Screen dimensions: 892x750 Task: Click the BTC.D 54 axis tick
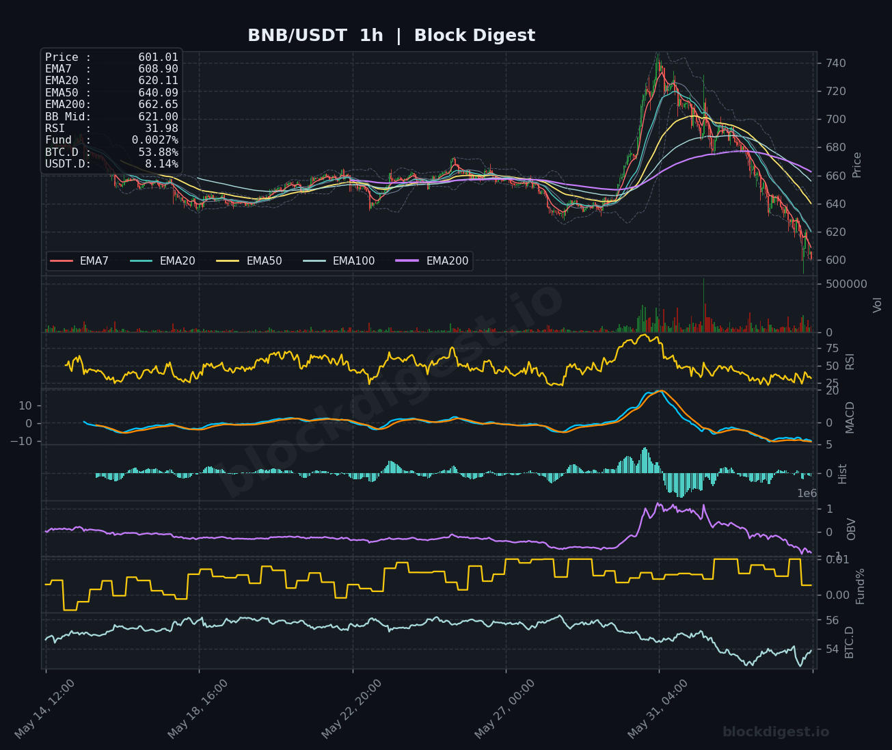[832, 649]
